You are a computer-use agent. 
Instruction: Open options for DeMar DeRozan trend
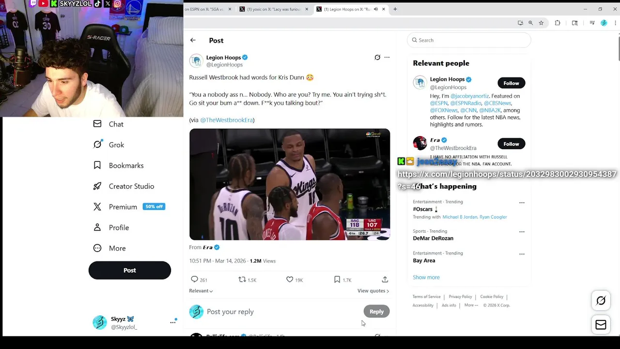click(522, 232)
